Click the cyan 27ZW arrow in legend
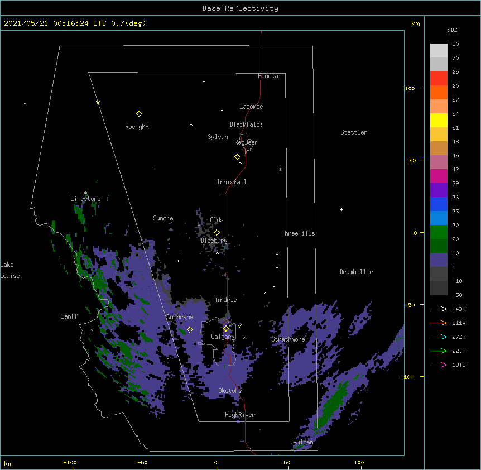The height and width of the screenshot is (470, 481). [439, 337]
